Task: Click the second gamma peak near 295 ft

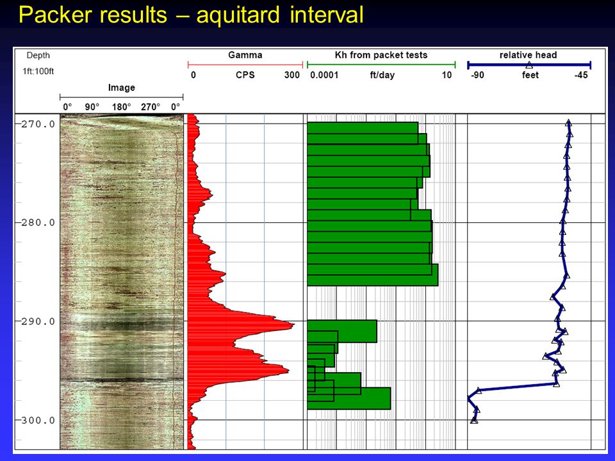Action: click(286, 370)
